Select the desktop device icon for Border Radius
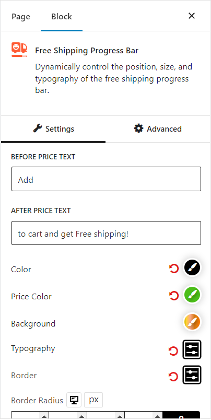211x420 pixels. coord(74,400)
